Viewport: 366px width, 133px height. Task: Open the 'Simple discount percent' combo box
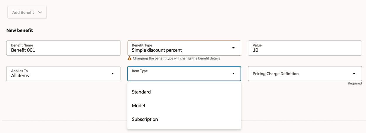point(179,48)
